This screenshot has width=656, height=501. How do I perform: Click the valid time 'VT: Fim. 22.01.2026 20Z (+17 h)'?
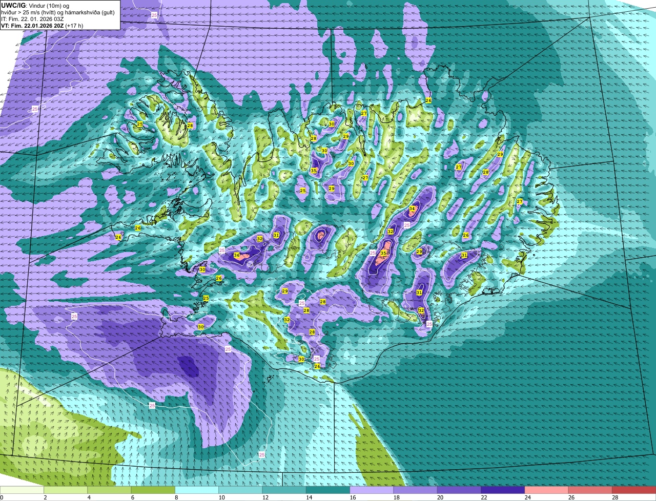click(42, 25)
